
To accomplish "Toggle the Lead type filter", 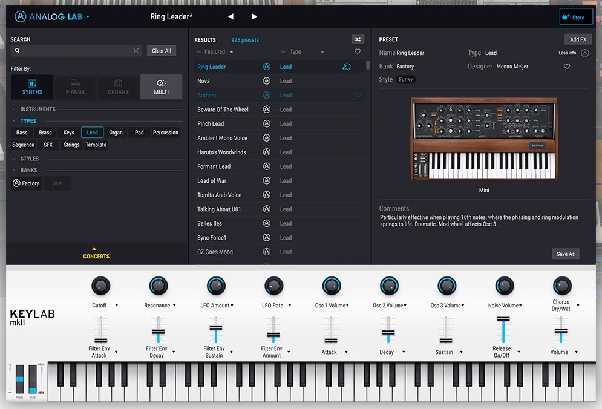I will coord(92,133).
